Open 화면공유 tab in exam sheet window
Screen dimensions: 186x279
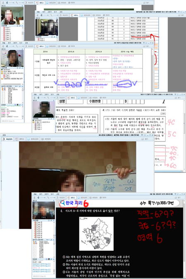93,98
